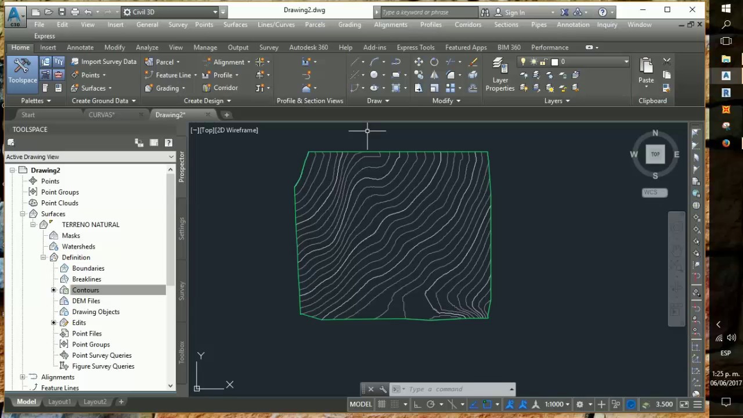
Task: Open the Surfaces menu in menu bar
Action: 235,24
